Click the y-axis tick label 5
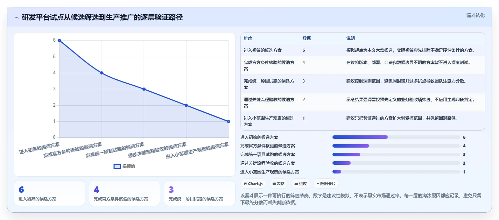This screenshot has width=499, height=220. click(x=54, y=57)
